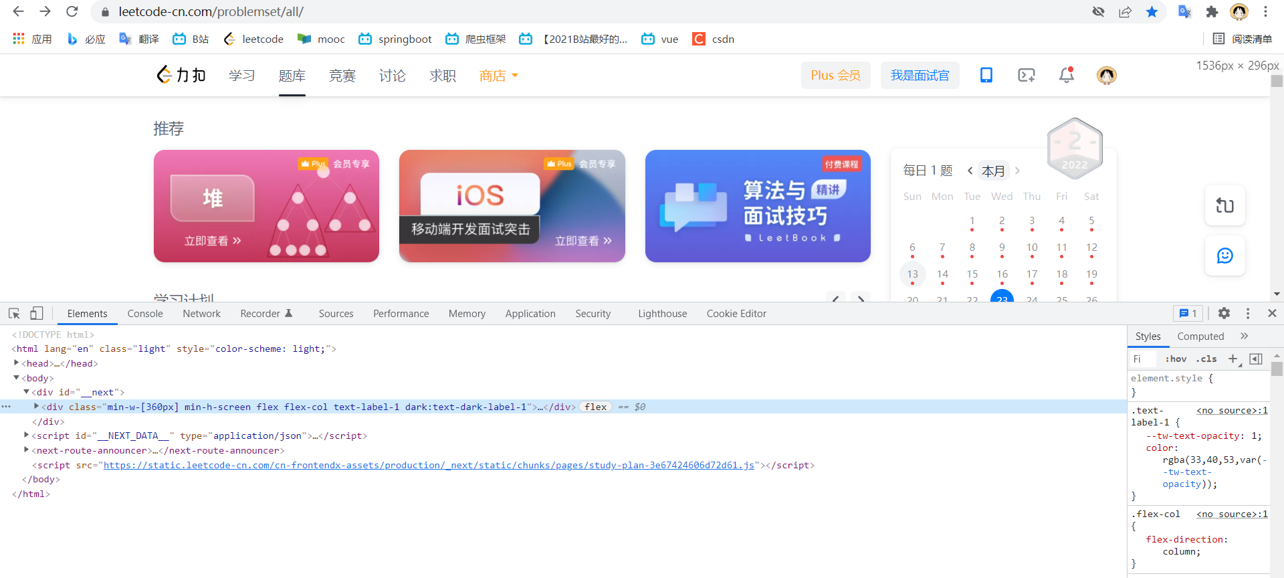Click the browser forward arrow
Image resolution: width=1284 pixels, height=578 pixels.
click(45, 11)
